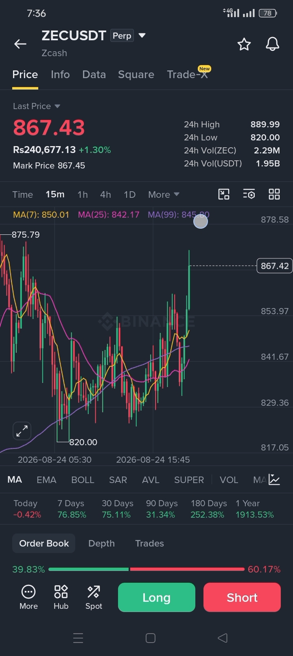Tap the Today -0.42% performance
Screen dimensions: 293x656
tap(27, 509)
